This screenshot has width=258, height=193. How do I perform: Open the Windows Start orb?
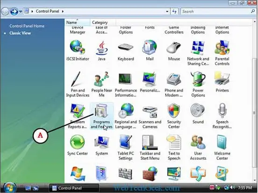pyautogui.click(x=9, y=187)
